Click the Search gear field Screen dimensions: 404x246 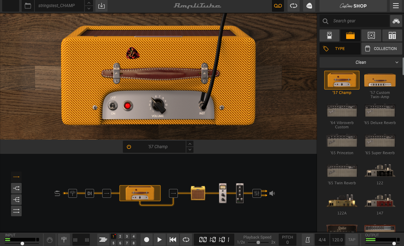[x=354, y=21]
